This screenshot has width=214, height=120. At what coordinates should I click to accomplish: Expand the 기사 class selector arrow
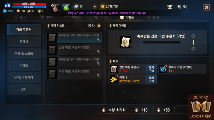pyautogui.click(x=99, y=26)
